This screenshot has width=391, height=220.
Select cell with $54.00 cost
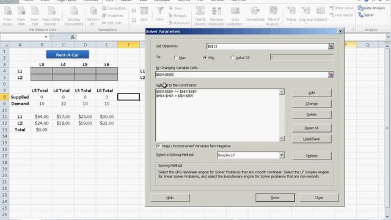42,117
